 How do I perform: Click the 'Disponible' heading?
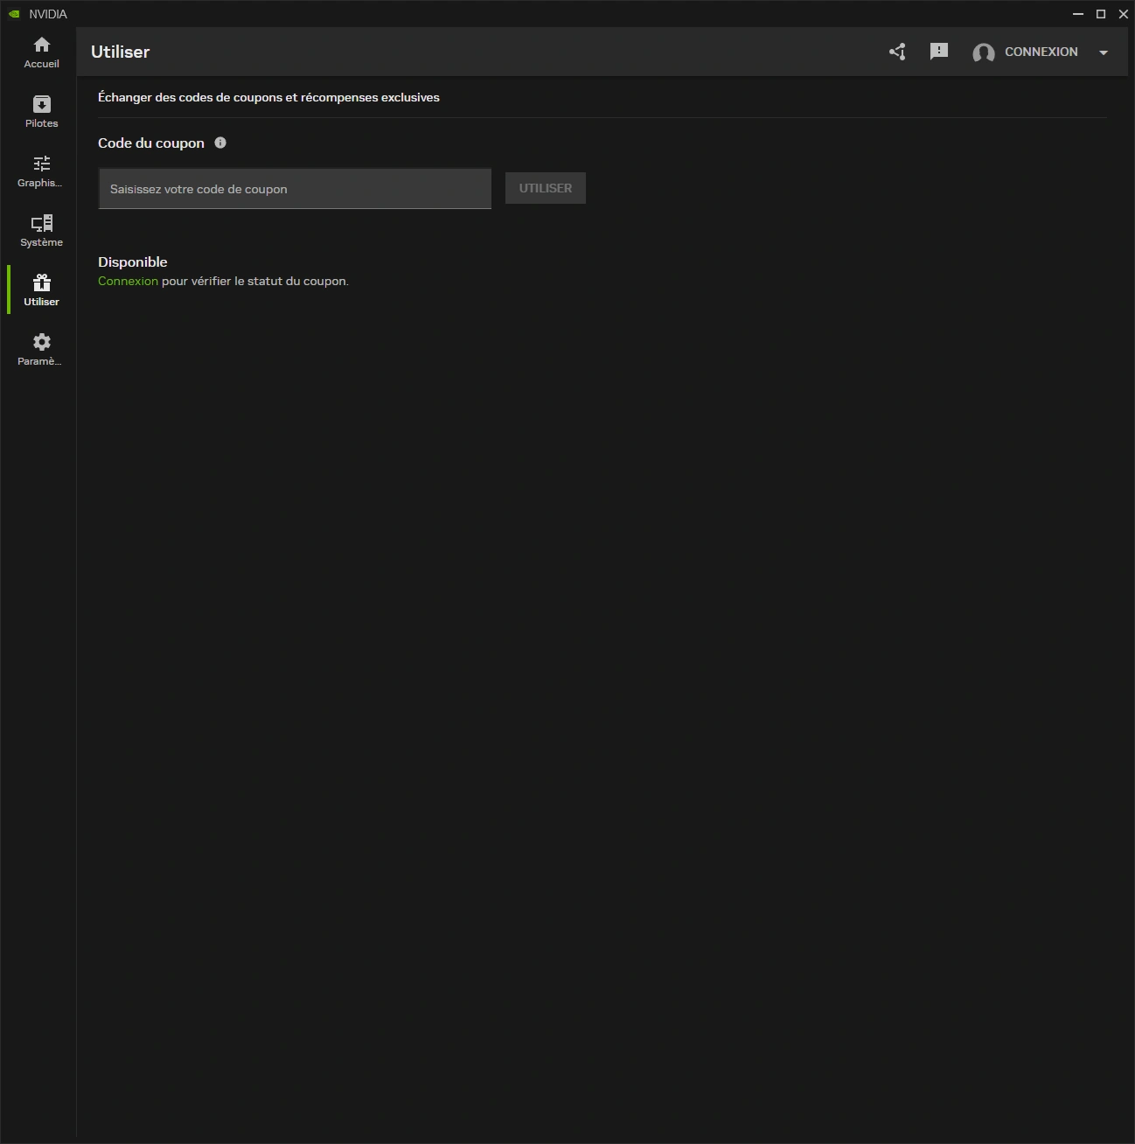(132, 262)
